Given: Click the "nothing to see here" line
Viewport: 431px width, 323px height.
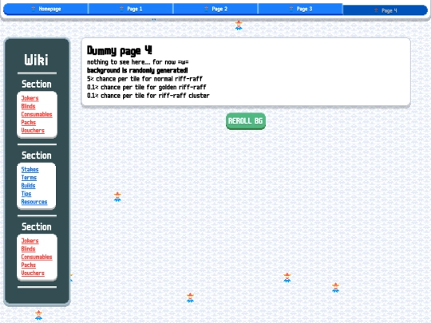Looking at the screenshot, I should pyautogui.click(x=138, y=62).
